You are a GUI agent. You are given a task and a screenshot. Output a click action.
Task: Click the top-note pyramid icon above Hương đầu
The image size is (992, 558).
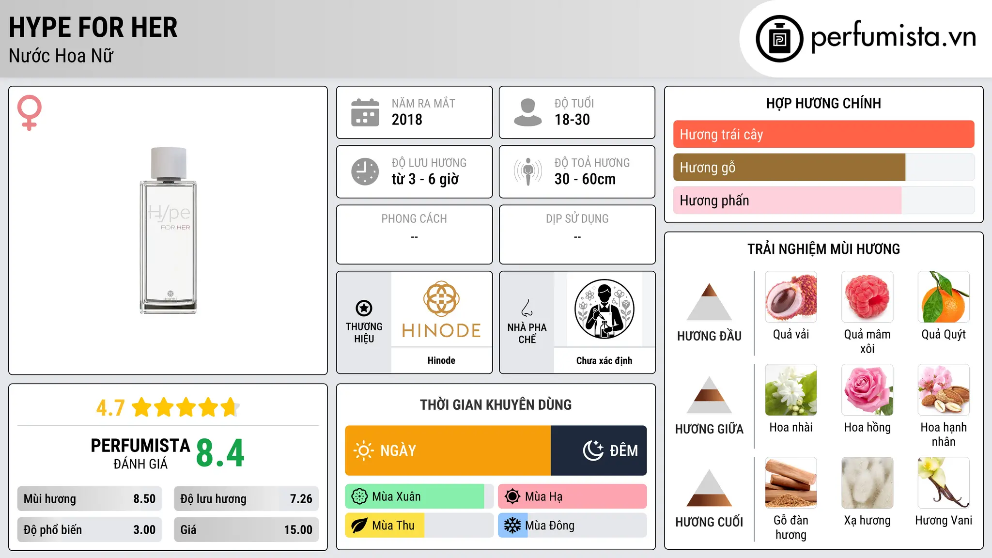click(x=709, y=302)
